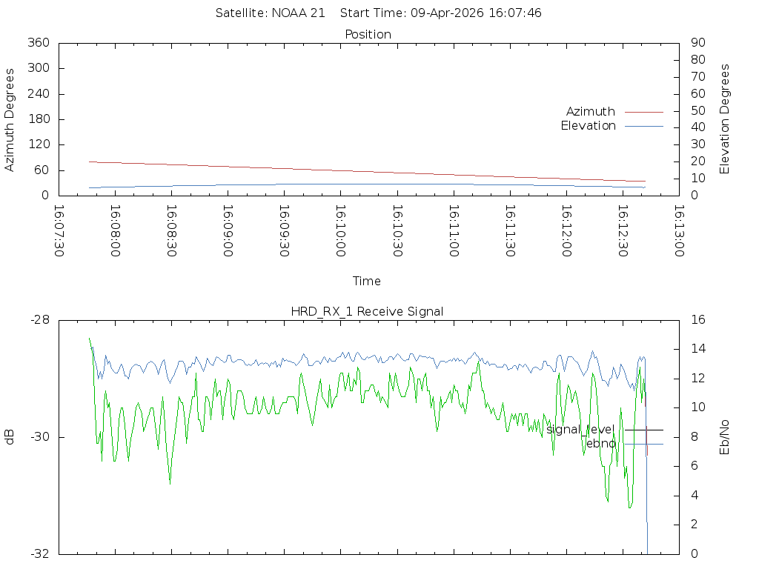The height and width of the screenshot is (569, 759).
Task: Select the 16:09:00 time tick label
Action: (x=228, y=230)
